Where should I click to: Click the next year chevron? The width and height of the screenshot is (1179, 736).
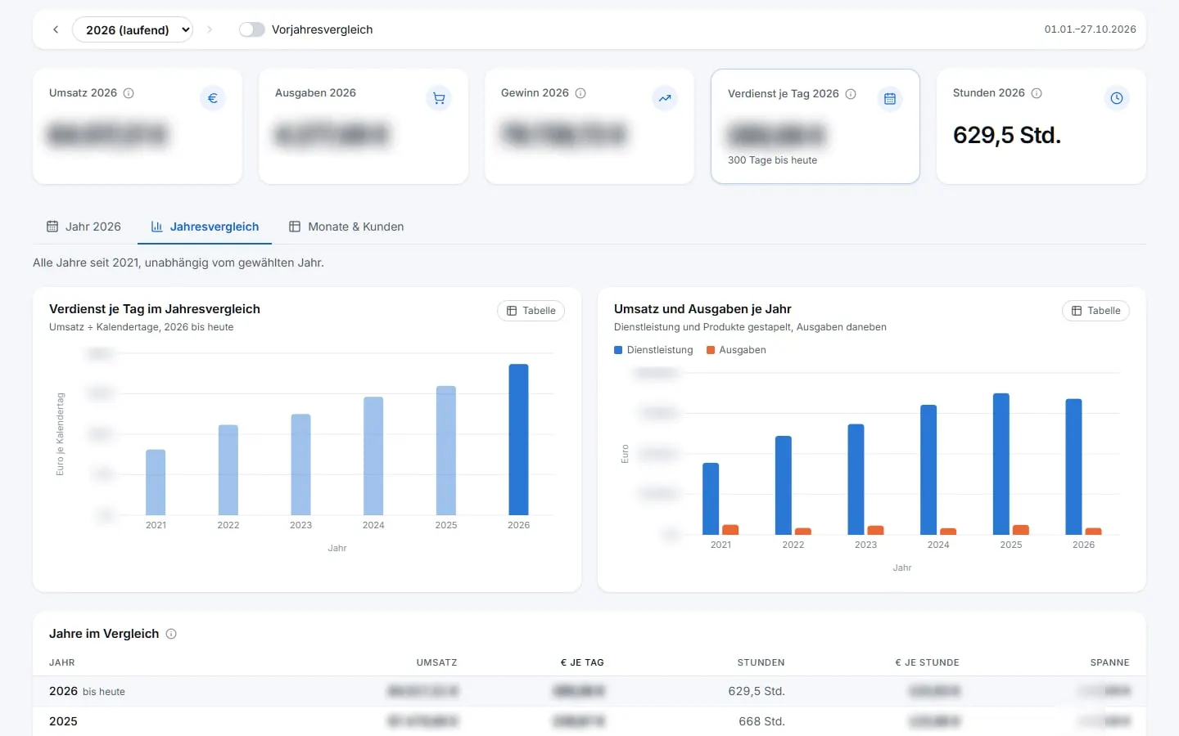tap(210, 29)
